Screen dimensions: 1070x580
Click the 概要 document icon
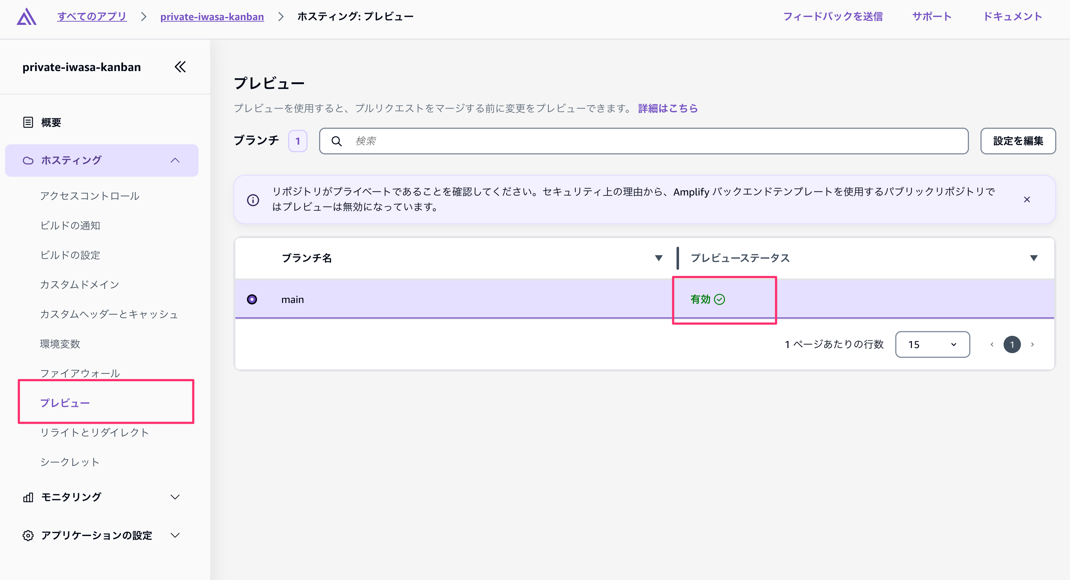pos(28,122)
